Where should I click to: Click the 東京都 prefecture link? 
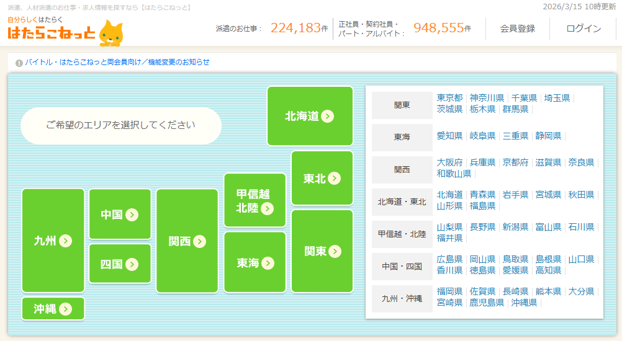[x=449, y=98]
